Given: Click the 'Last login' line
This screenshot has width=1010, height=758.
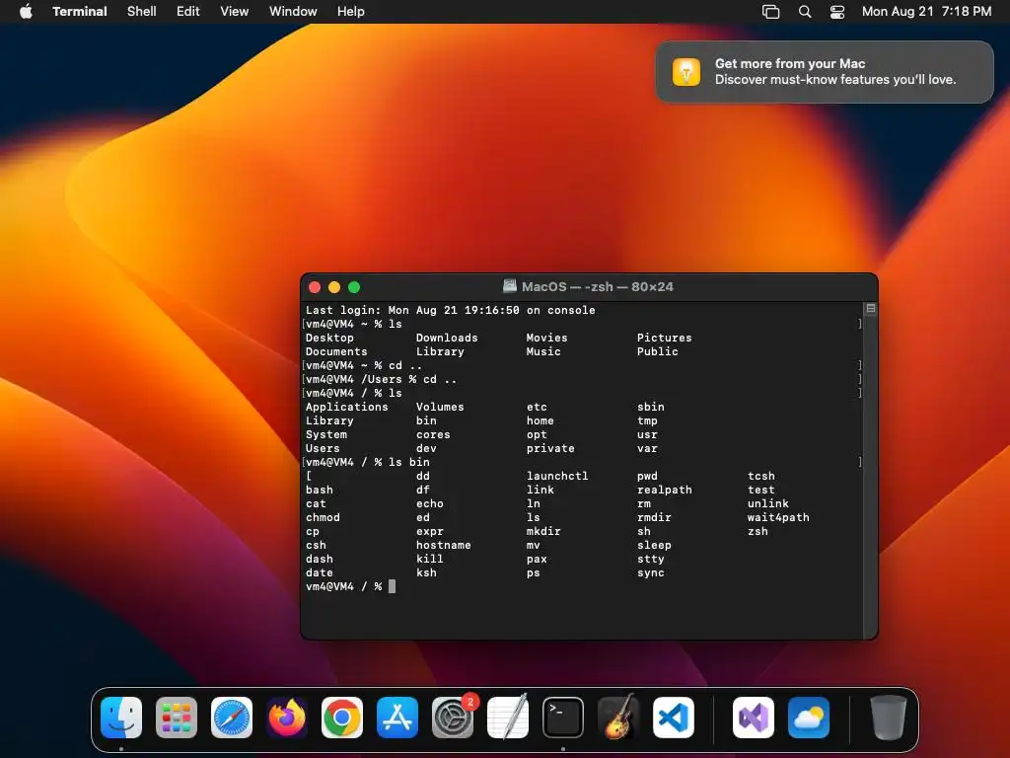Looking at the screenshot, I should pos(450,310).
